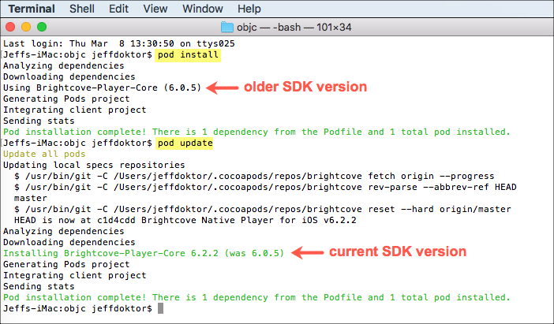Open the Window menu
Screen dimensions: 554x324
coord(202,9)
